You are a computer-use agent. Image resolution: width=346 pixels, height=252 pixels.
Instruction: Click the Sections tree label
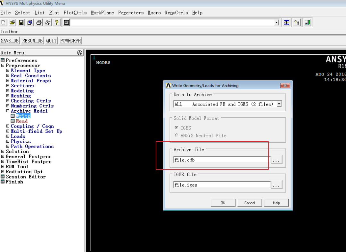point(22,86)
